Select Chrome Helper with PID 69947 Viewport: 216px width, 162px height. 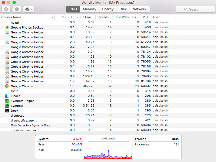[x=108, y=47]
